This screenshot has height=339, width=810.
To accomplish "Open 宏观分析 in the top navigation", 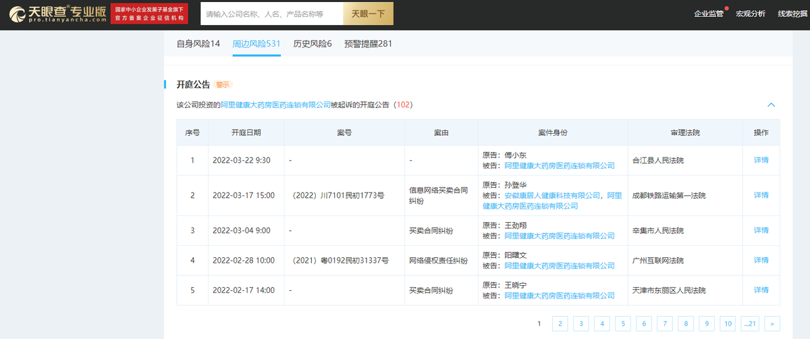I will coord(751,14).
